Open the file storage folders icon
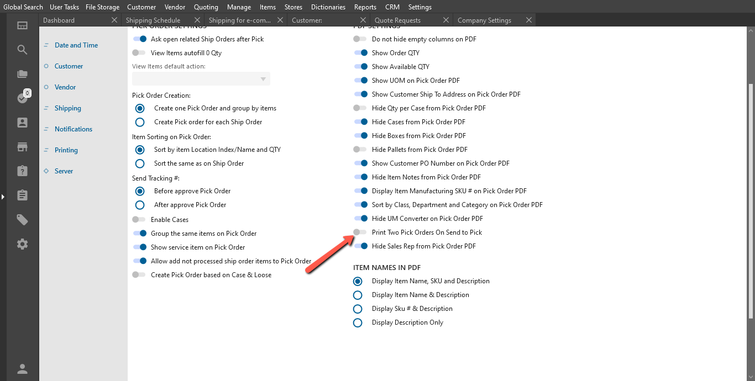 [x=22, y=74]
